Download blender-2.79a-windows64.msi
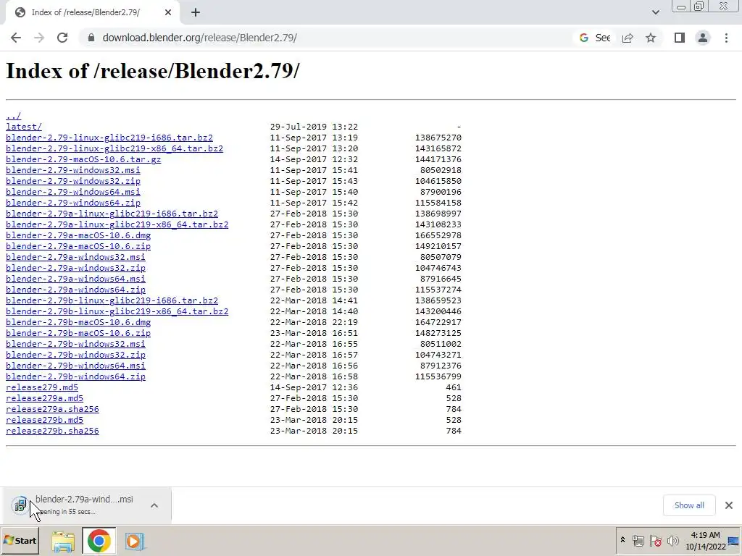 [x=75, y=279]
